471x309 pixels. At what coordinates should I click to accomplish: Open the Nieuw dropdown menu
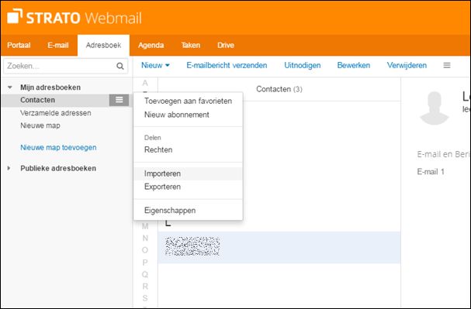click(155, 65)
